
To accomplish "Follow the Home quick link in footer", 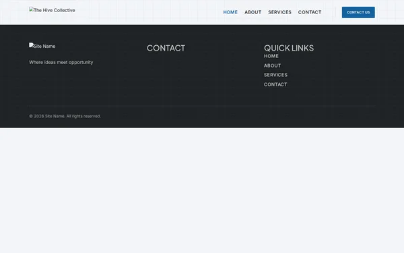I will pos(271,56).
